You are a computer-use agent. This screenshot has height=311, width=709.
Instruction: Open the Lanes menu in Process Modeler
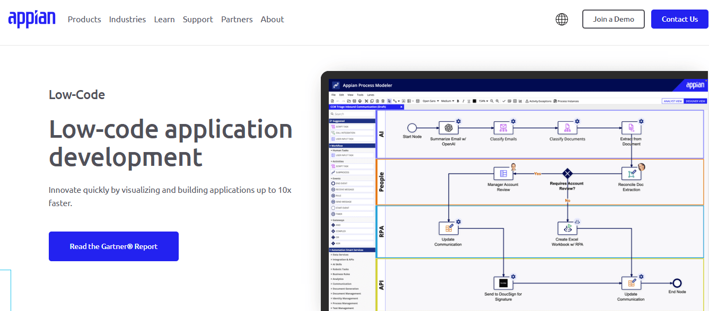pyautogui.click(x=371, y=95)
